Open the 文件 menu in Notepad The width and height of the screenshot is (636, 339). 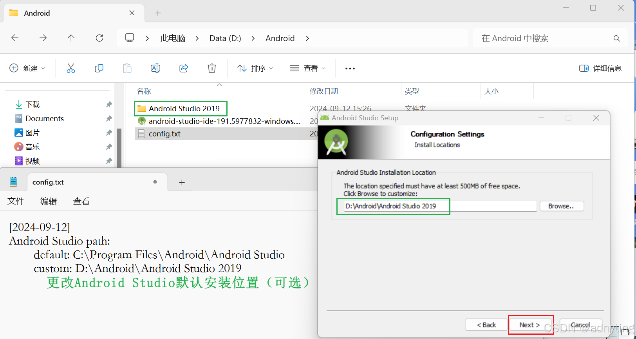click(x=16, y=201)
